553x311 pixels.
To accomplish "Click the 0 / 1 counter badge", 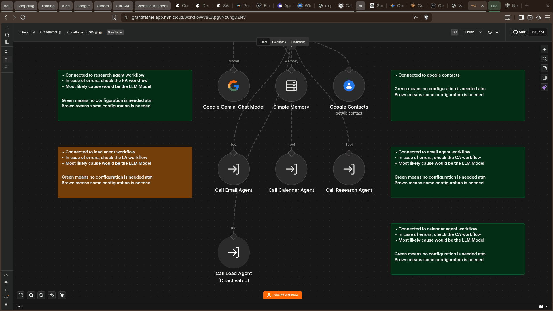I will tap(454, 32).
